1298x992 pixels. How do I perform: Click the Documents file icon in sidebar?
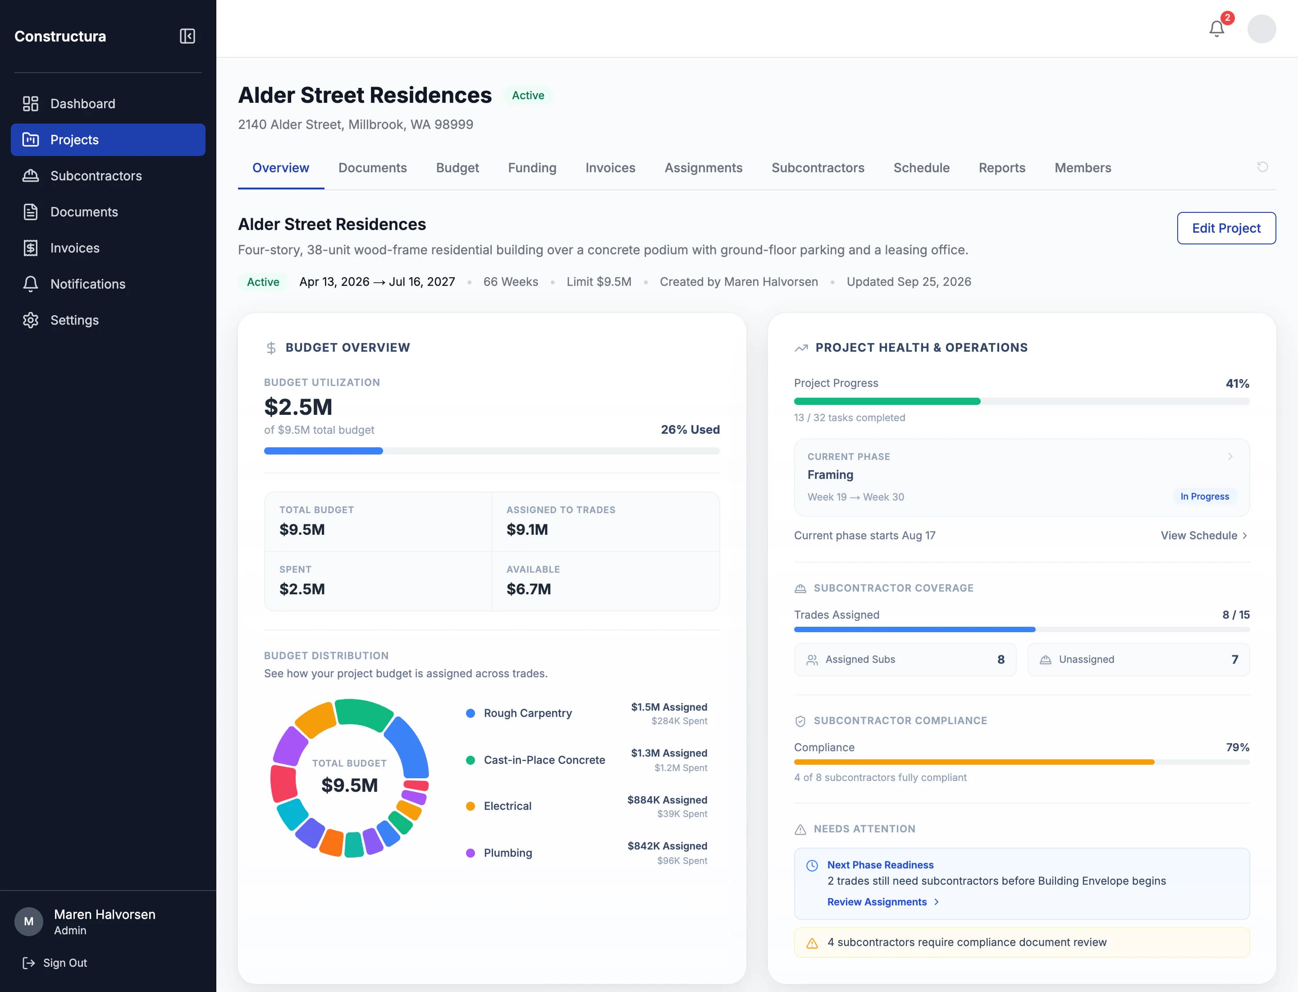point(30,212)
